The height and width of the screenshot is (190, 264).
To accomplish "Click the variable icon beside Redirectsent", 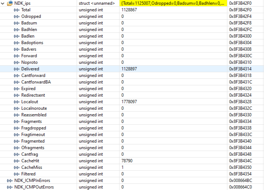I will (x=17, y=96).
